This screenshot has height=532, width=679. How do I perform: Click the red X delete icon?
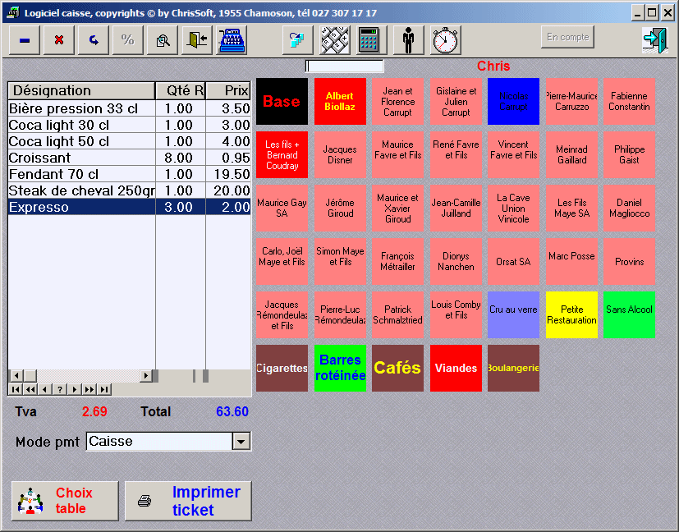click(59, 40)
